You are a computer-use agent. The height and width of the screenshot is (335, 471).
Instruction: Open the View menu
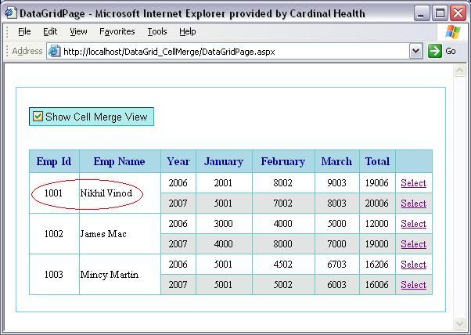[x=78, y=31]
